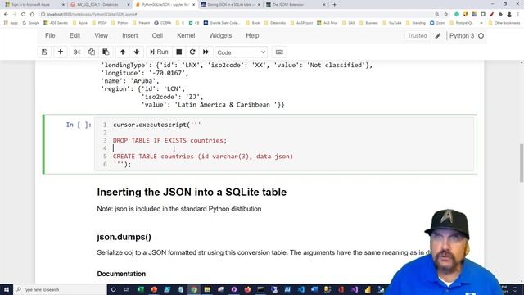The image size is (524, 295).
Task: Click the 'Inserting the JSON into a SQLite table' heading
Action: point(192,192)
